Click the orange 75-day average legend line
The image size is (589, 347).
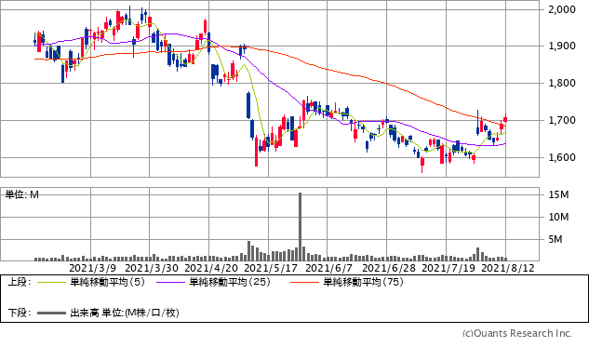pos(304,283)
